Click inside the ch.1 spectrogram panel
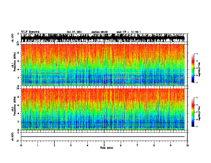 [103, 65]
